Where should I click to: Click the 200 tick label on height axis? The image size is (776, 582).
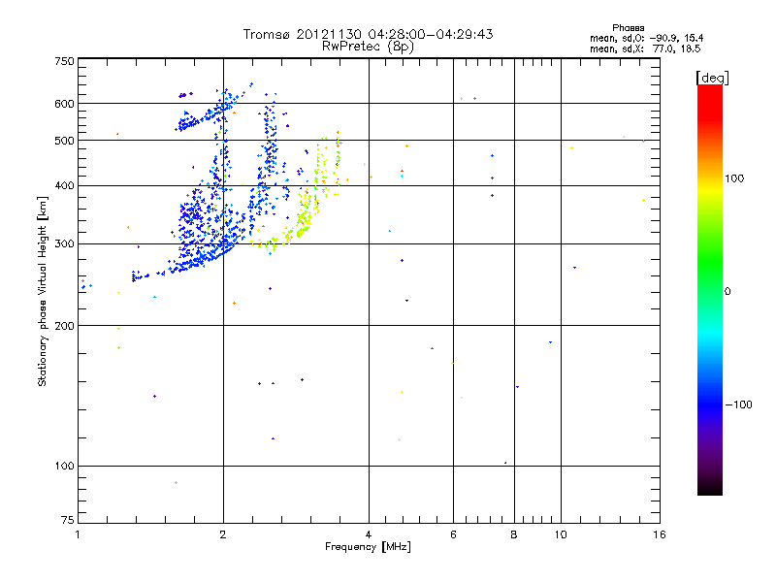(x=64, y=326)
